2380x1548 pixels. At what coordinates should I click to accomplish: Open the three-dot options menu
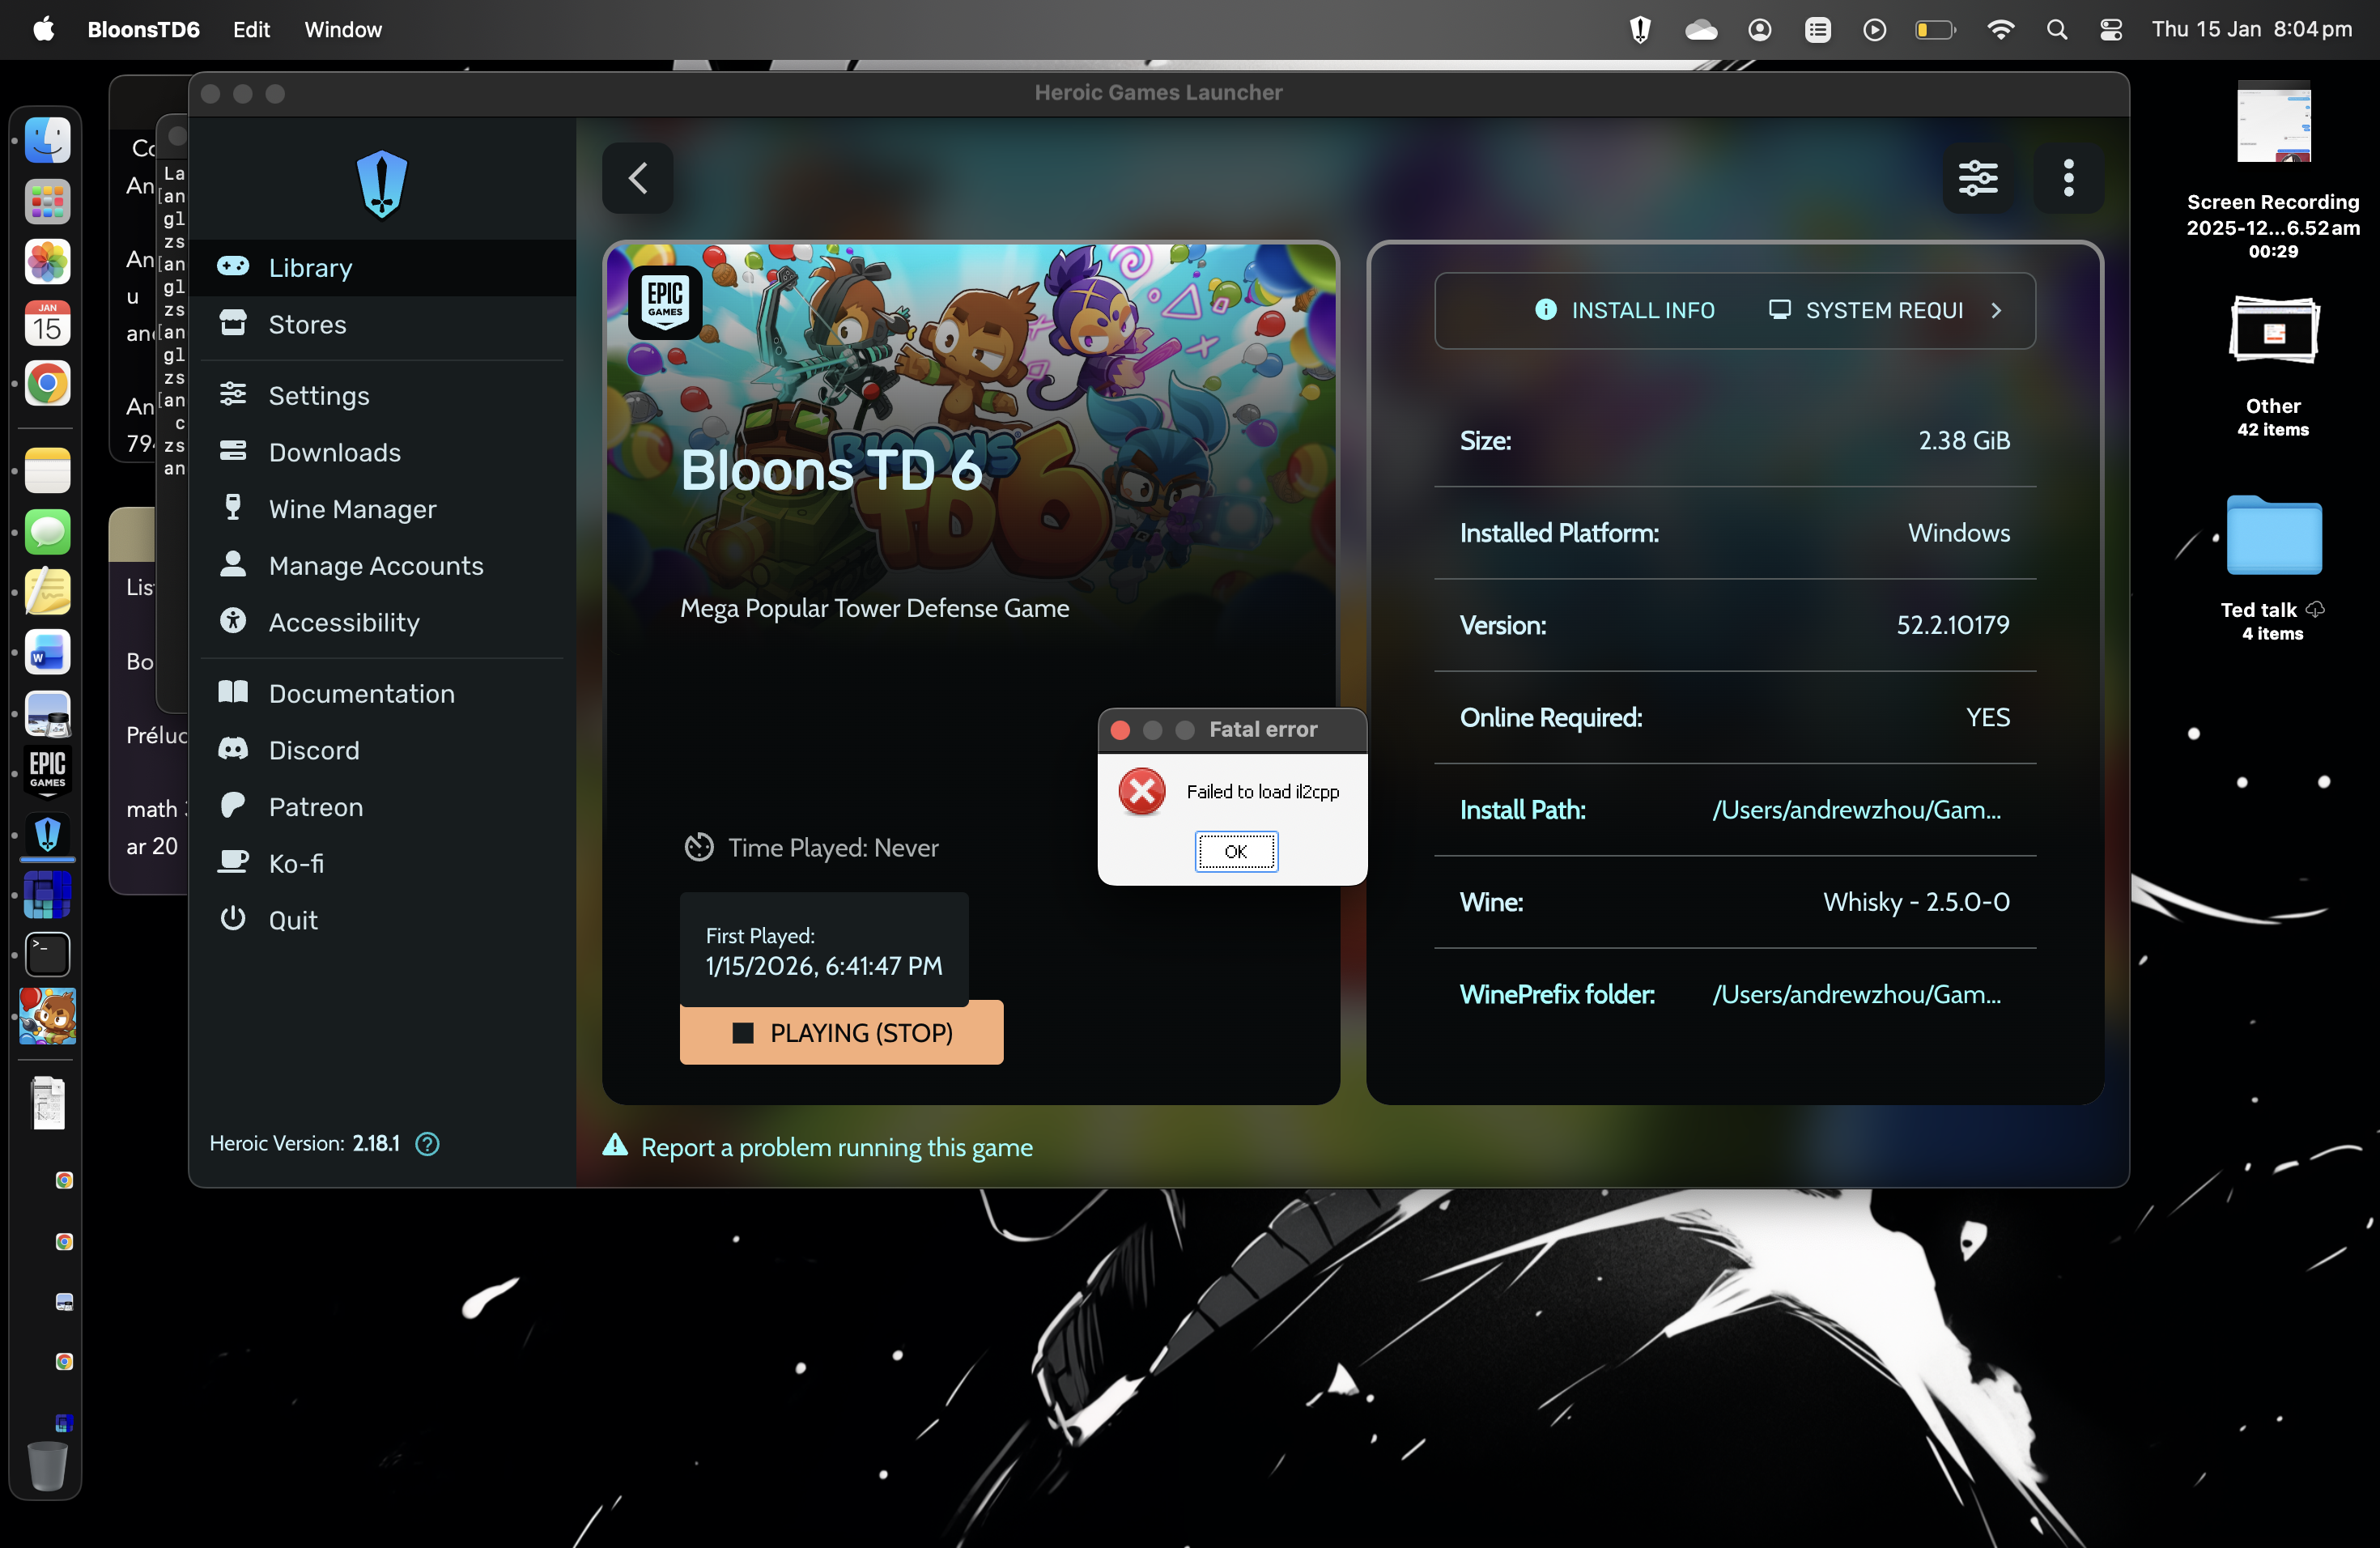(x=2068, y=178)
